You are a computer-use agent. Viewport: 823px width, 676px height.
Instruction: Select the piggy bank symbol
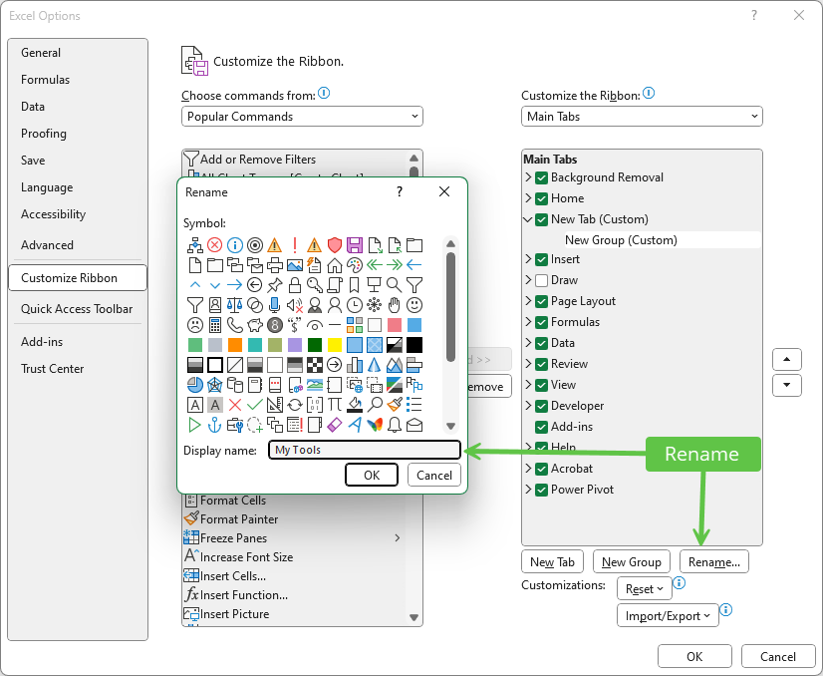254,325
